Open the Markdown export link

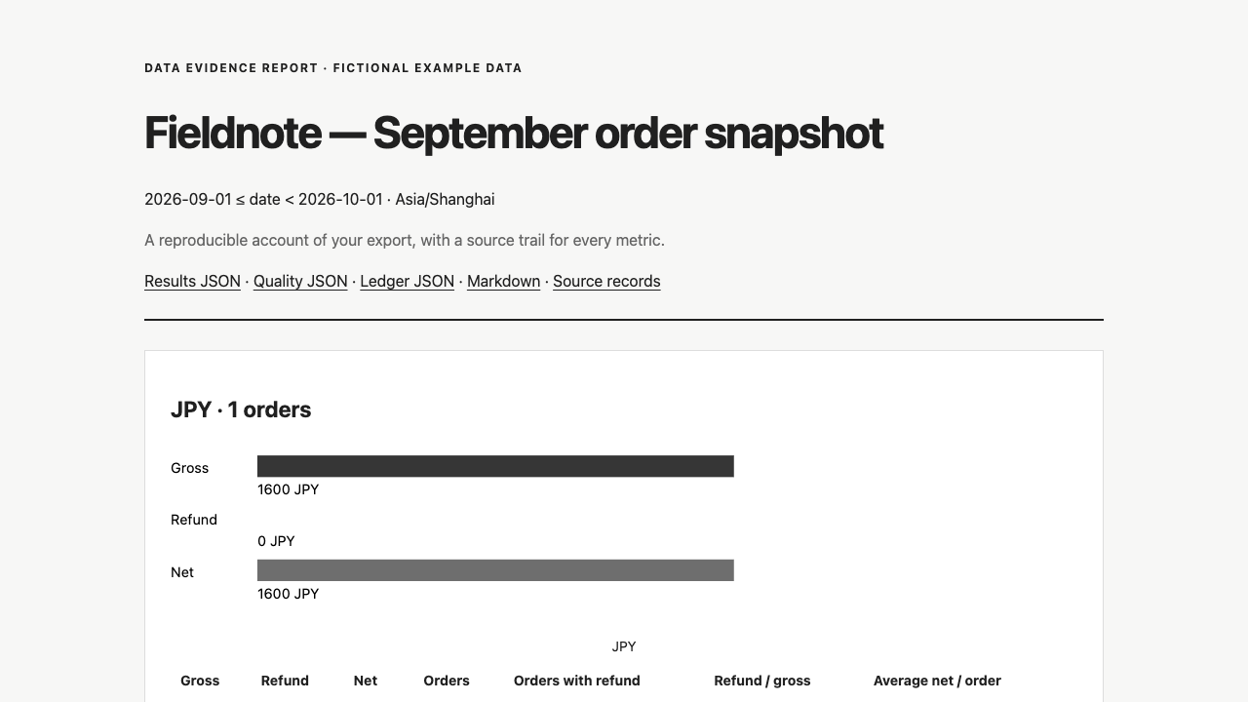[x=503, y=281]
